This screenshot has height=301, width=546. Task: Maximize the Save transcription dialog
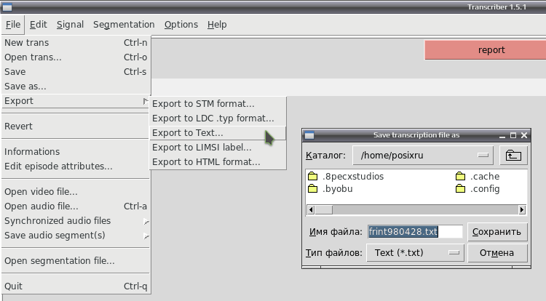click(x=513, y=135)
